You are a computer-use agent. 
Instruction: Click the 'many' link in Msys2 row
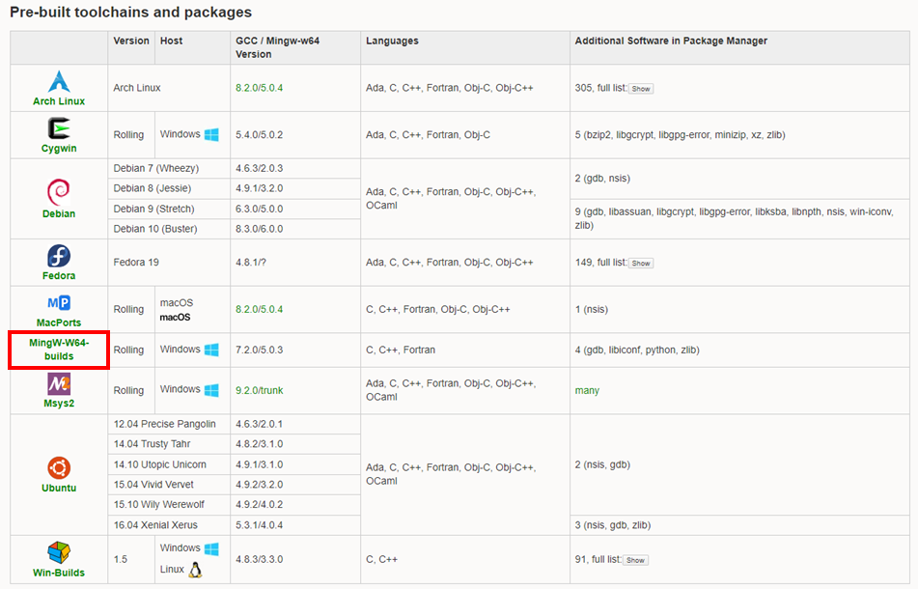click(x=587, y=390)
